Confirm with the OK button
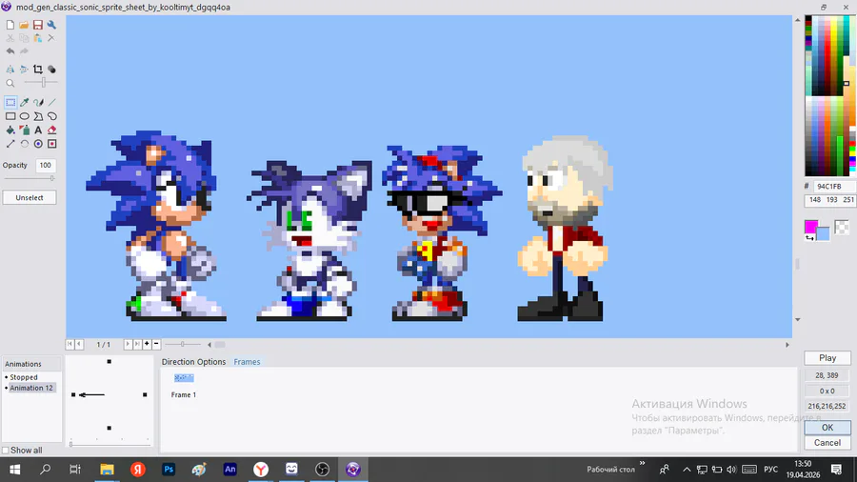 [x=827, y=428]
